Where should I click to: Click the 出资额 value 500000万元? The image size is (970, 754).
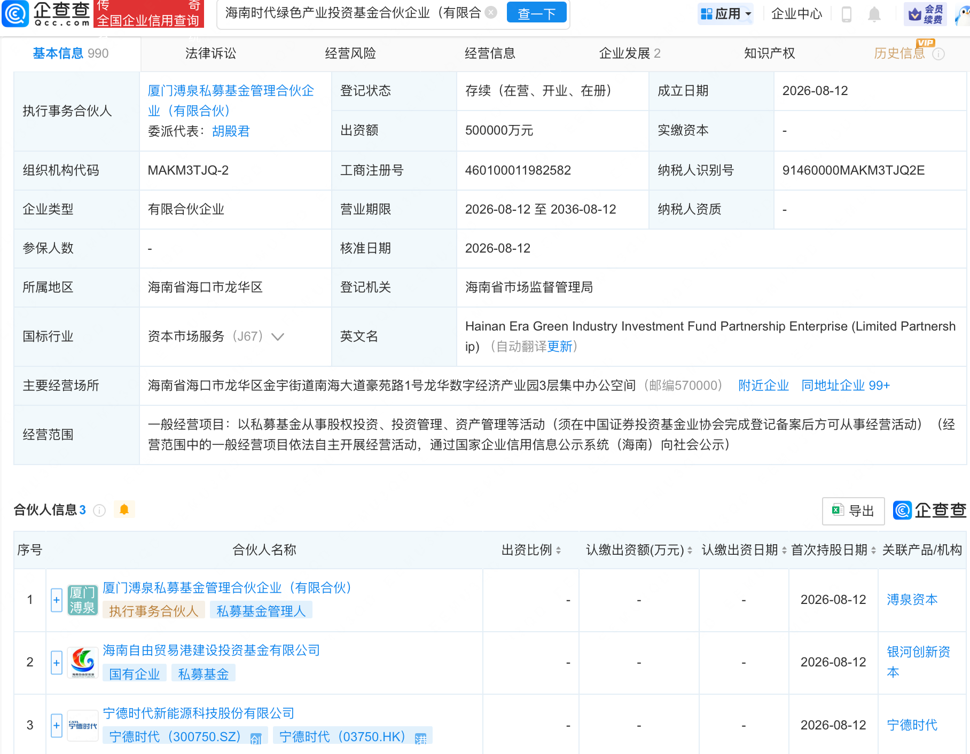[499, 131]
